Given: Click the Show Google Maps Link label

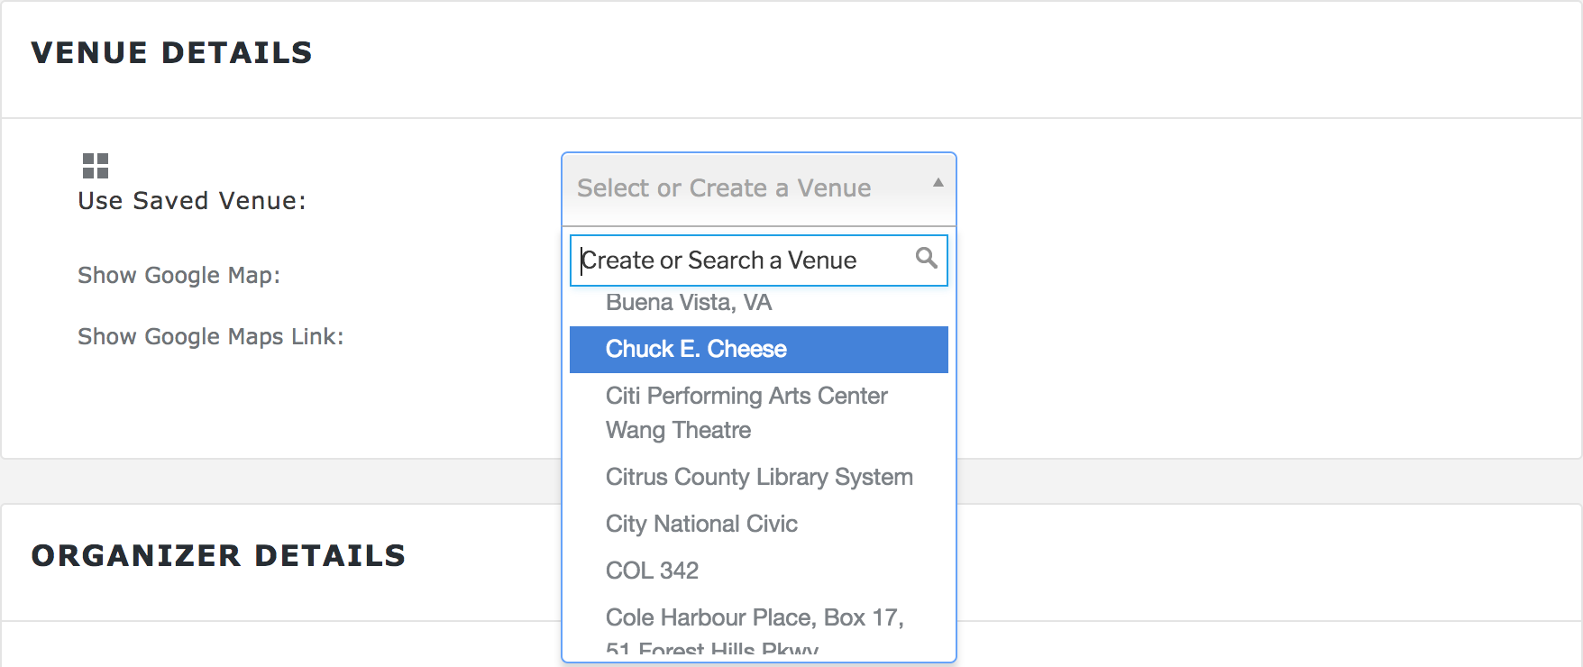Looking at the screenshot, I should click(210, 336).
